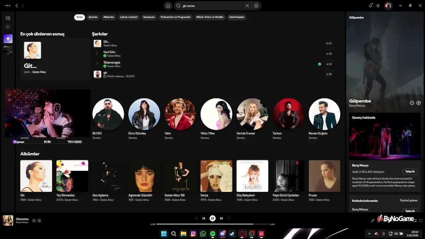Image resolution: width=425 pixels, height=239 pixels.
Task: Open Sertab Erener artist circle
Action: [x=252, y=114]
